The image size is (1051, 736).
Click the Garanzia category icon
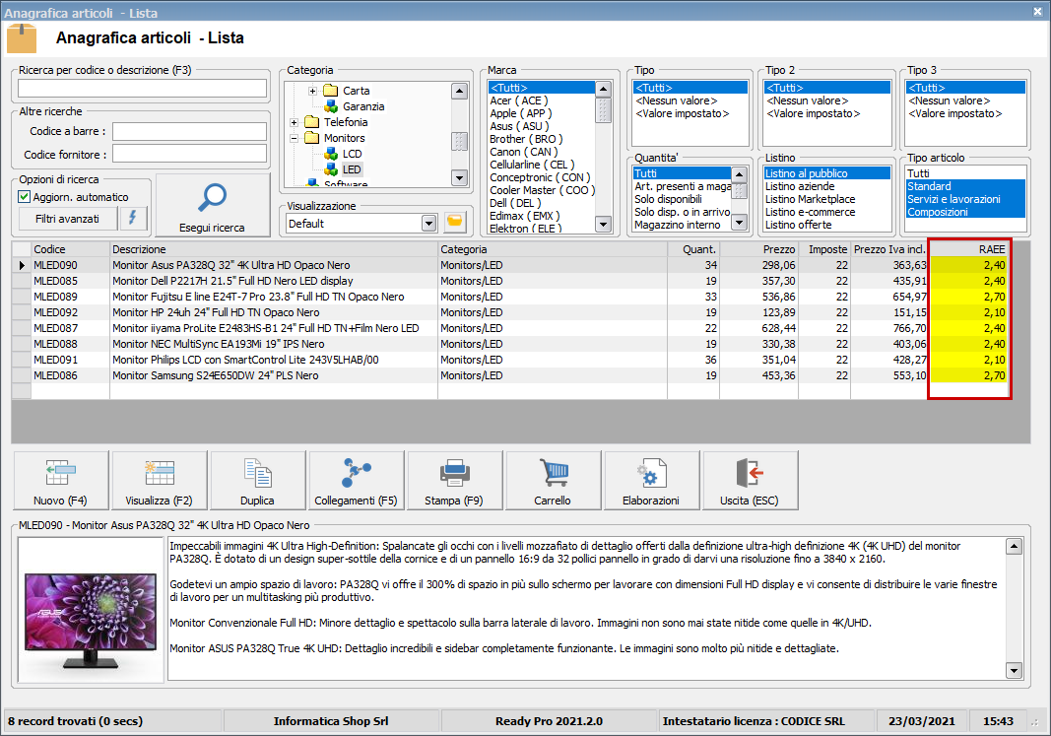330,106
